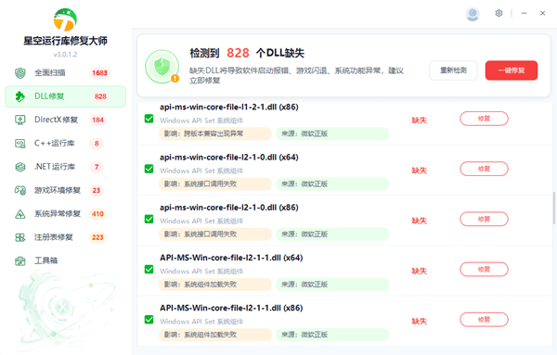557x355 pixels.
Task: Uncheck API-MS-Win-core-file-l2-1-1.dll (x86)
Action: 149,320
